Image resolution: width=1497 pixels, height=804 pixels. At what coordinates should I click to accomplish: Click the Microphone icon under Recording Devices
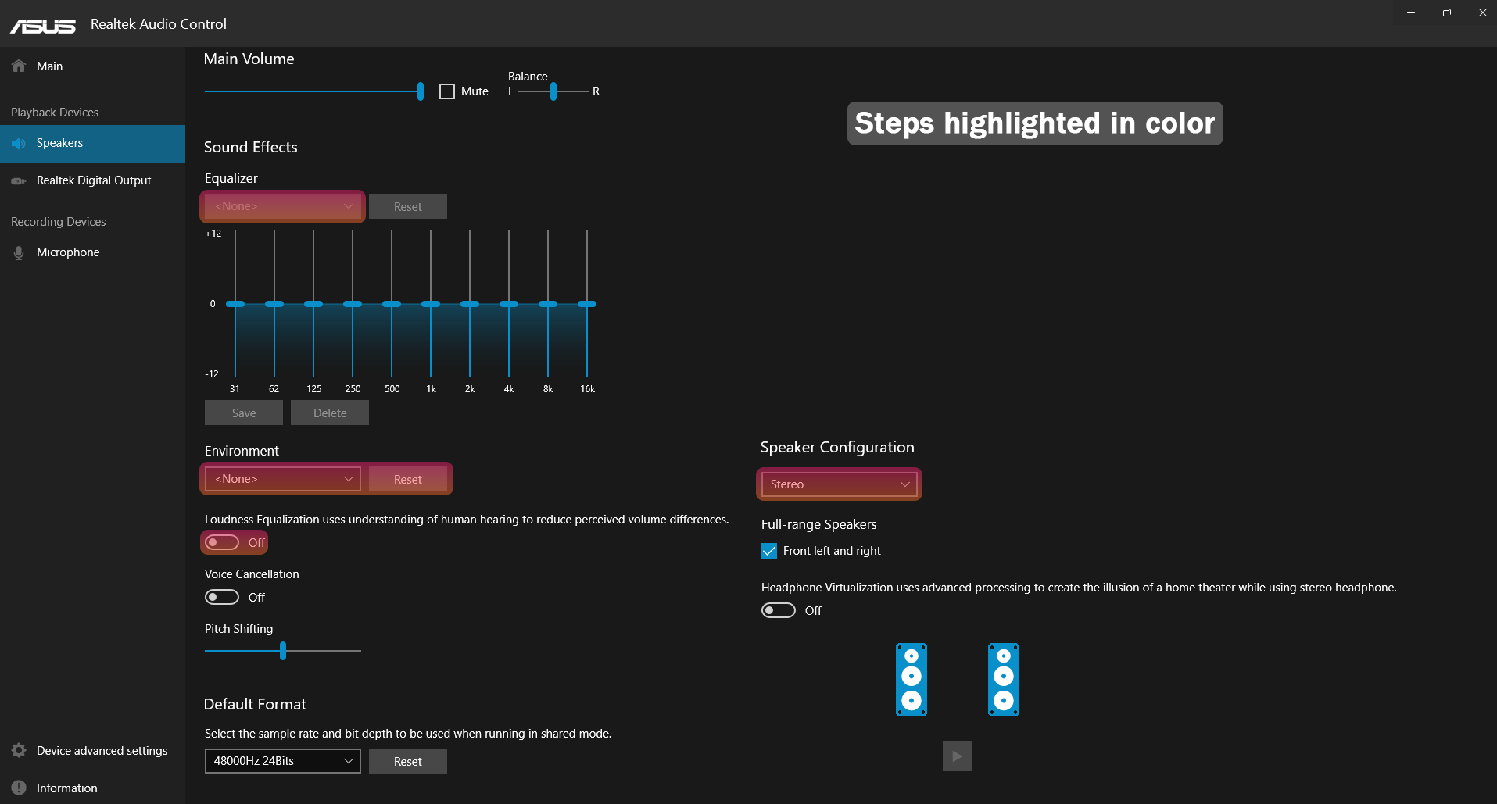pos(19,253)
